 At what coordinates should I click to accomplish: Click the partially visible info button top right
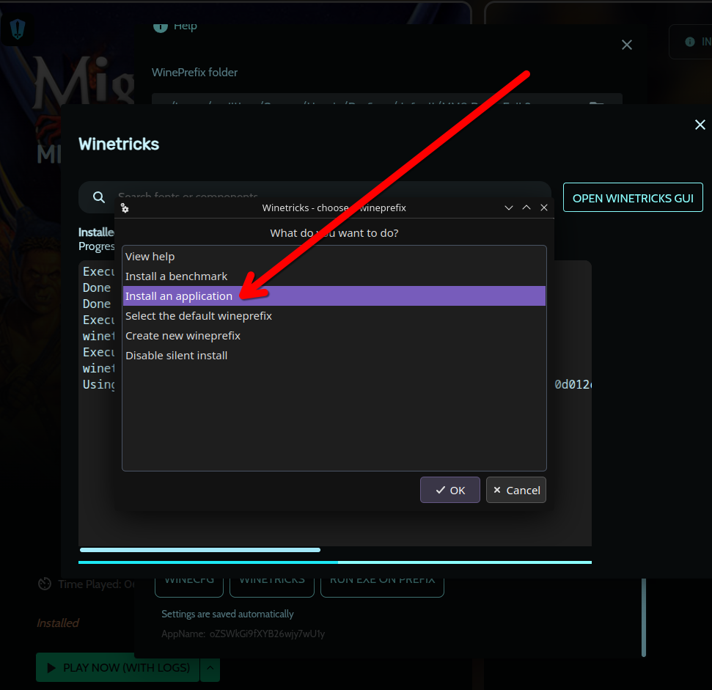690,42
